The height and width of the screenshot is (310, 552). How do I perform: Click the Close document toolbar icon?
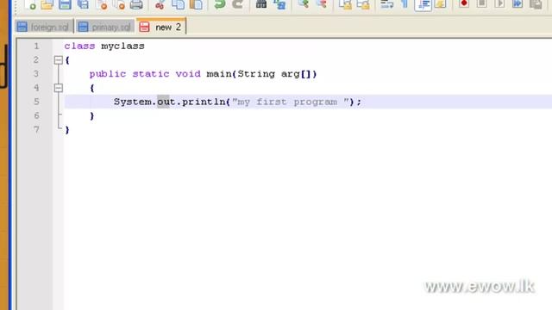pyautogui.click(x=102, y=4)
